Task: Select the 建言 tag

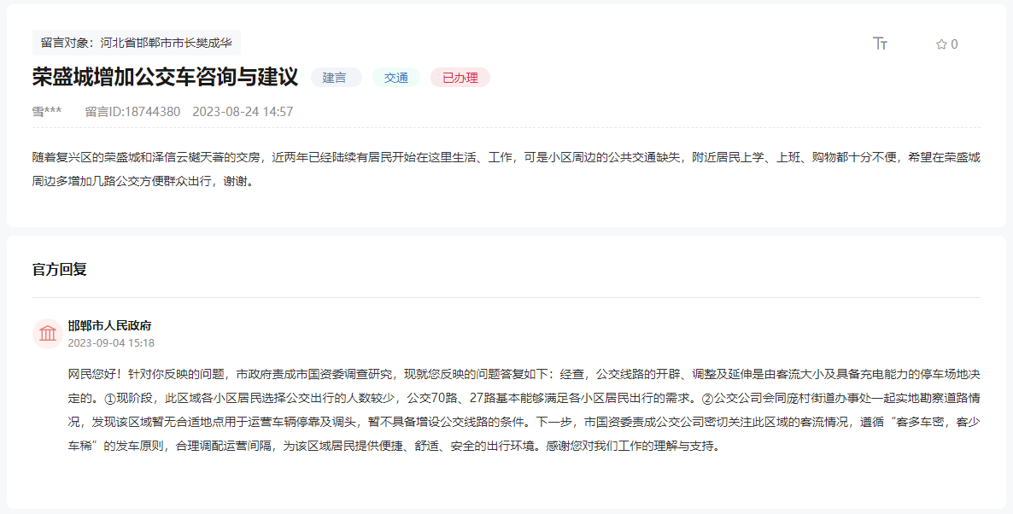Action: pos(336,78)
